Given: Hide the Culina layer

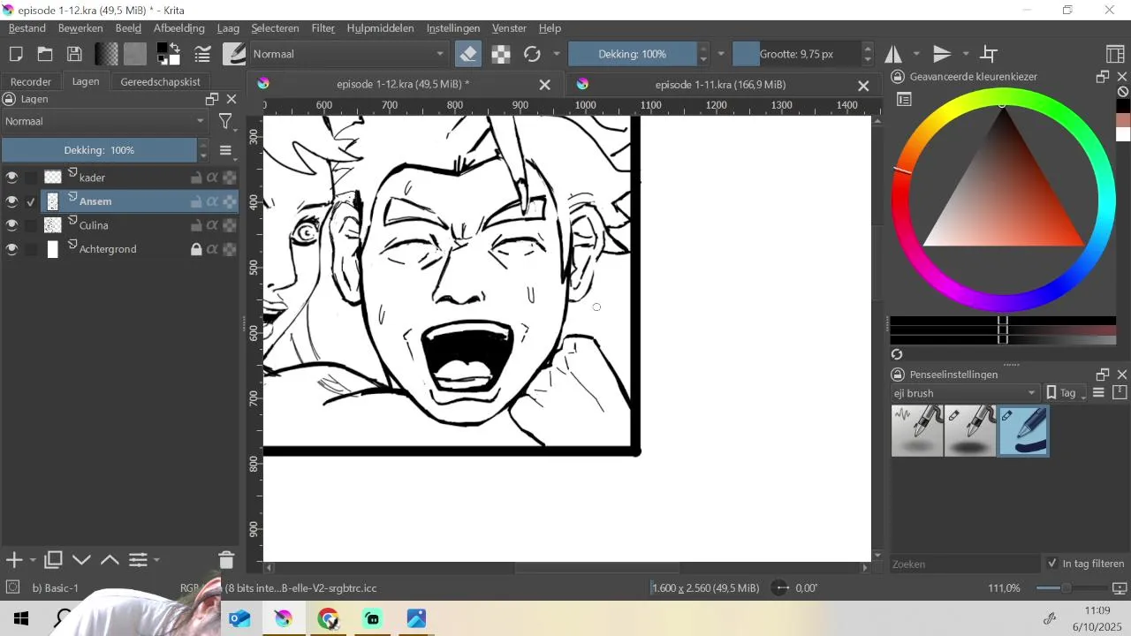Looking at the screenshot, I should pos(11,225).
